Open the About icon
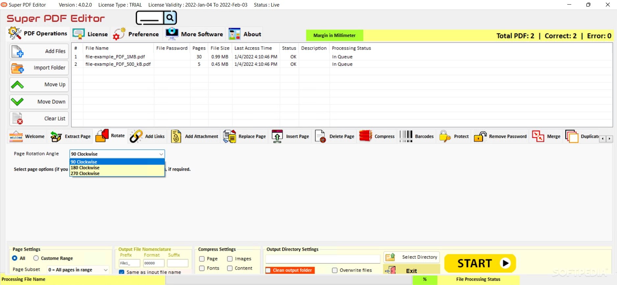This screenshot has height=285, width=617. coord(235,34)
